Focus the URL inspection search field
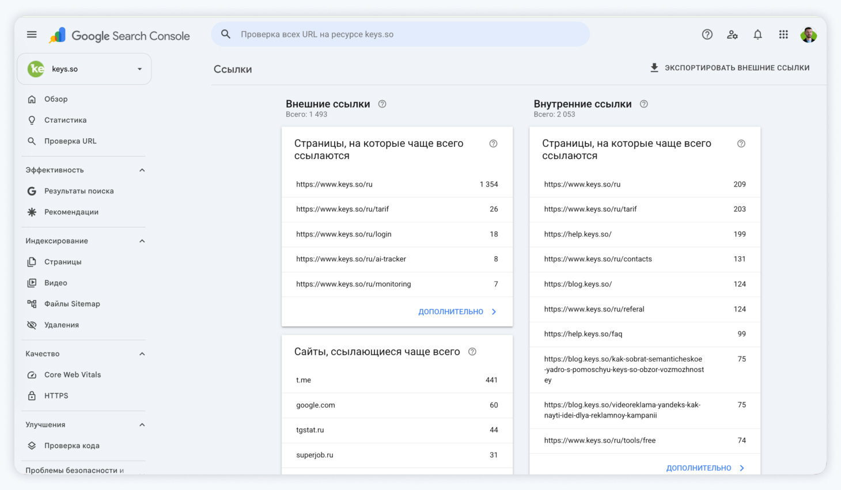This screenshot has width=841, height=490. [400, 35]
